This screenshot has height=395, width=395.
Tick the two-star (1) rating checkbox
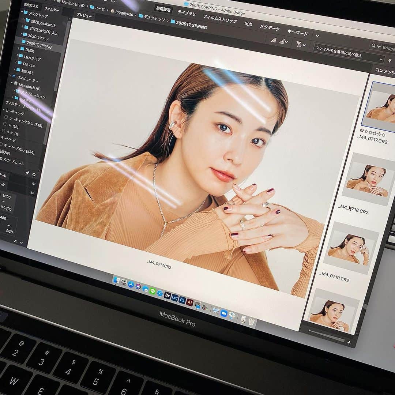click(x=4, y=131)
